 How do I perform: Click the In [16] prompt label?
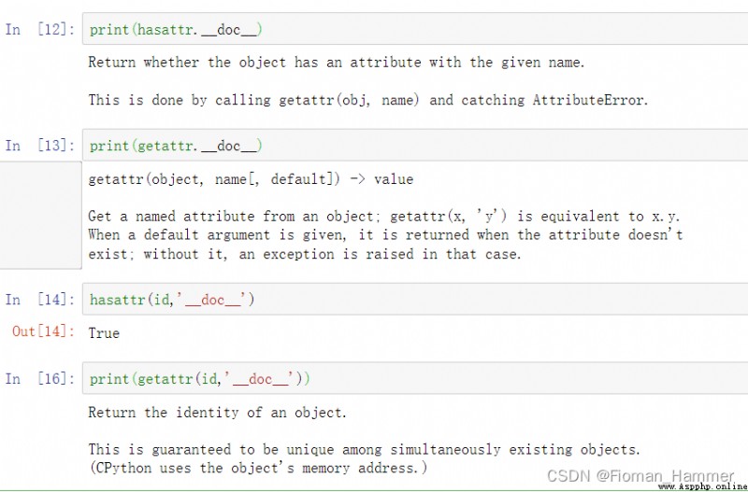click(40, 379)
